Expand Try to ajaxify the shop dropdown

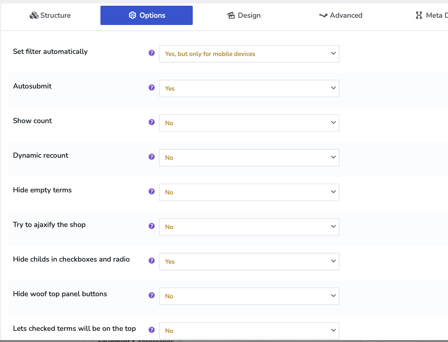(249, 227)
